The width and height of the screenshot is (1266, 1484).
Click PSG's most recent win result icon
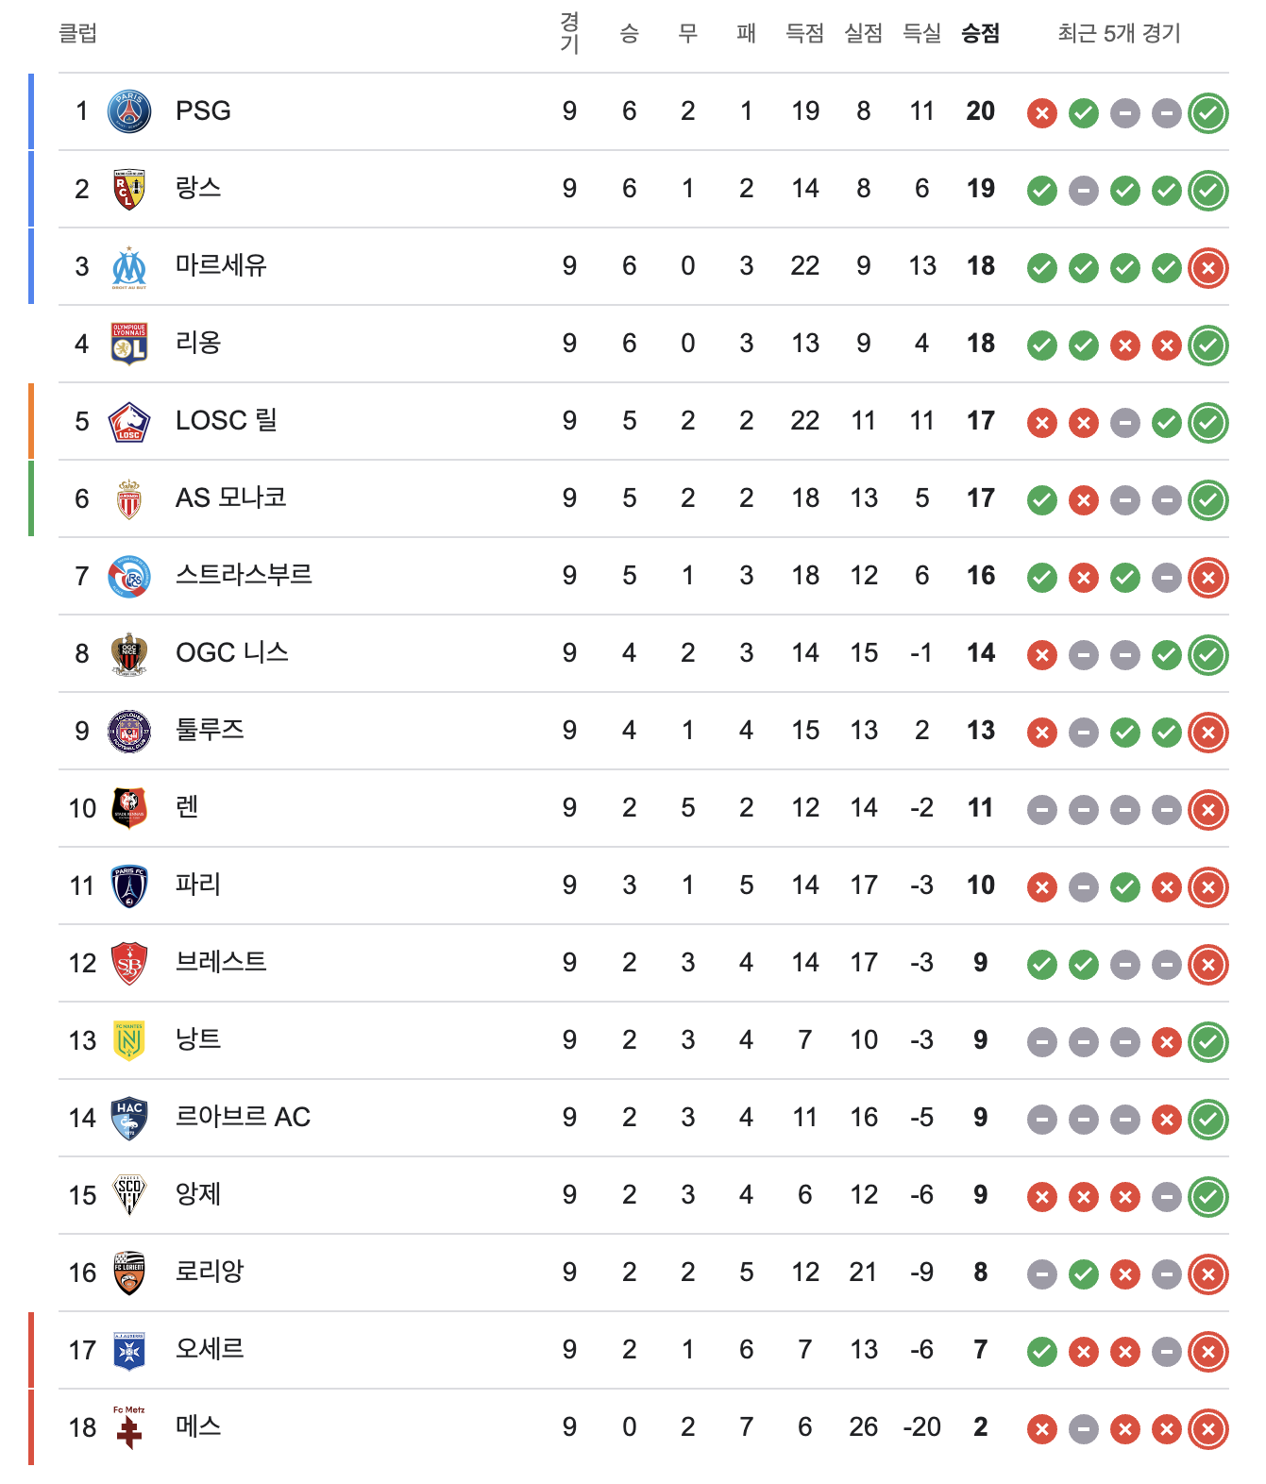pyautogui.click(x=1207, y=113)
